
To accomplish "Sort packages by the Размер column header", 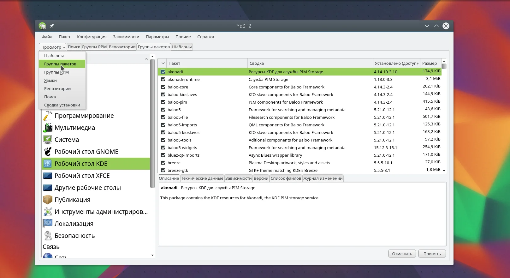I will click(430, 63).
